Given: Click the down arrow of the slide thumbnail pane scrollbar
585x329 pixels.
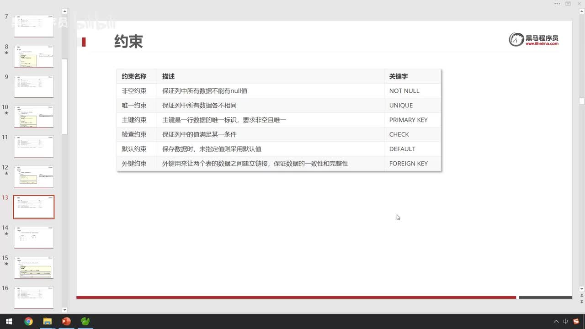Looking at the screenshot, I should (64, 310).
